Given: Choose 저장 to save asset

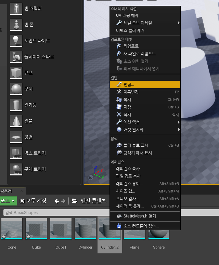Looking at the screenshot, I should (x=145, y=107).
